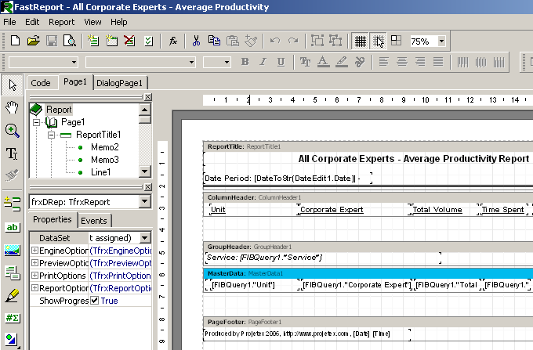Click the New report icon
The height and width of the screenshot is (350, 533).
point(13,41)
